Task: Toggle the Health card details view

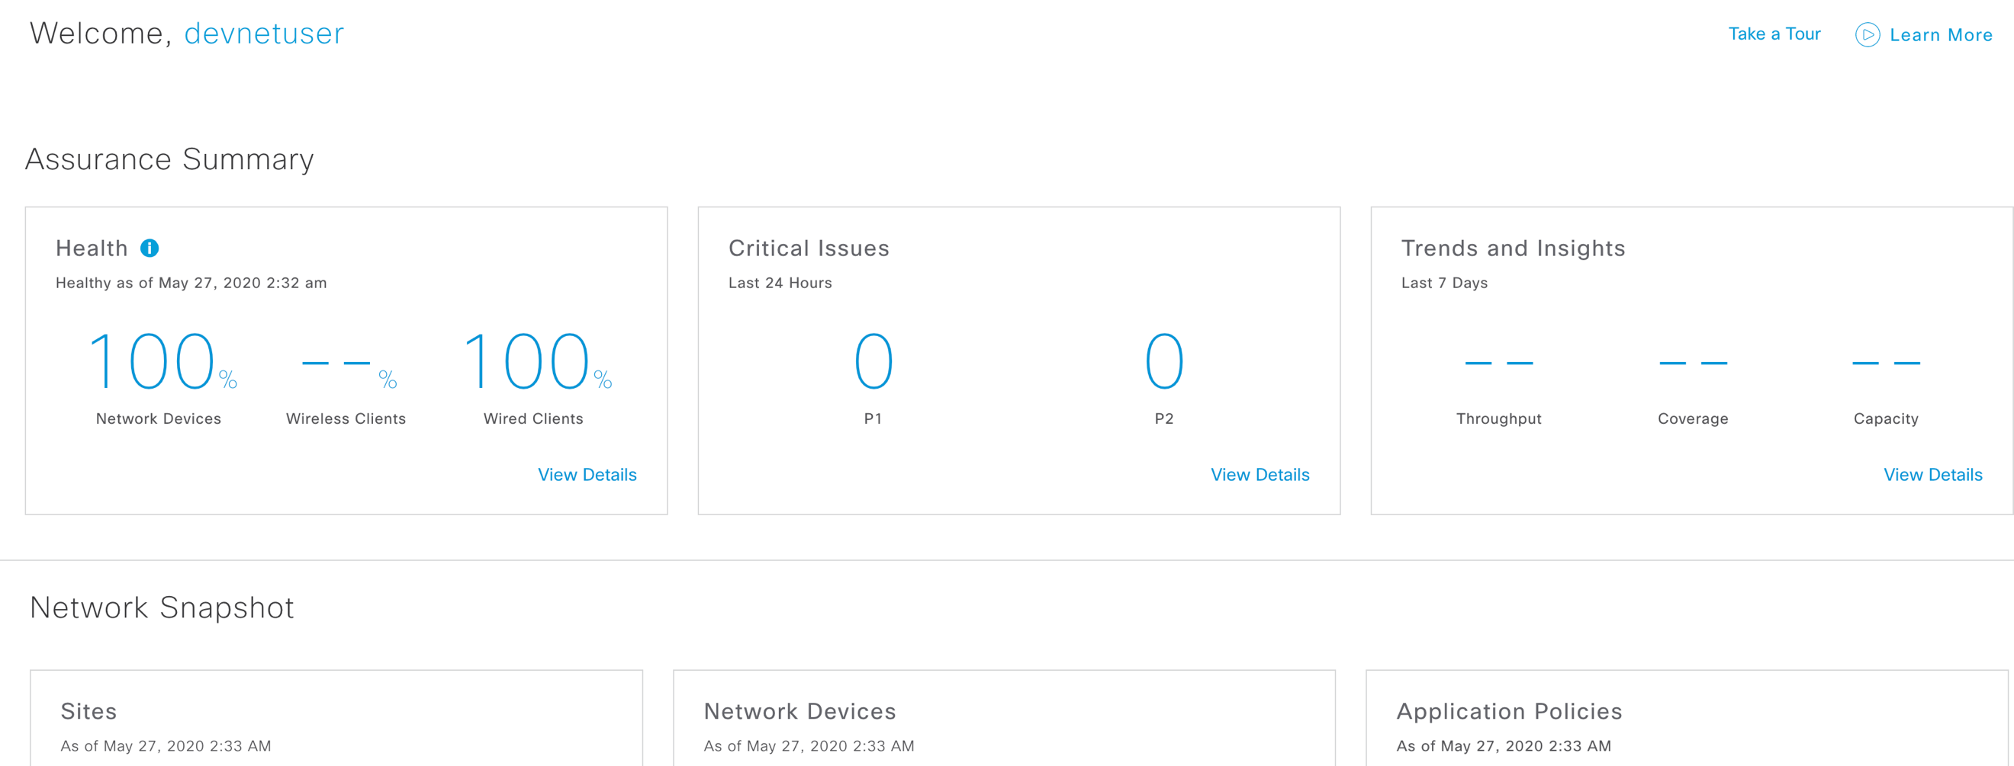Action: click(587, 474)
